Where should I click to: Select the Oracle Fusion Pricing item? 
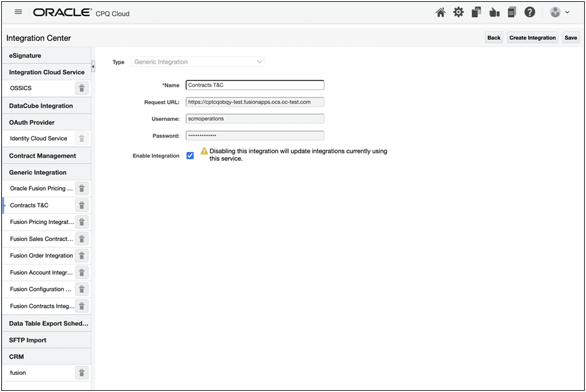[42, 188]
